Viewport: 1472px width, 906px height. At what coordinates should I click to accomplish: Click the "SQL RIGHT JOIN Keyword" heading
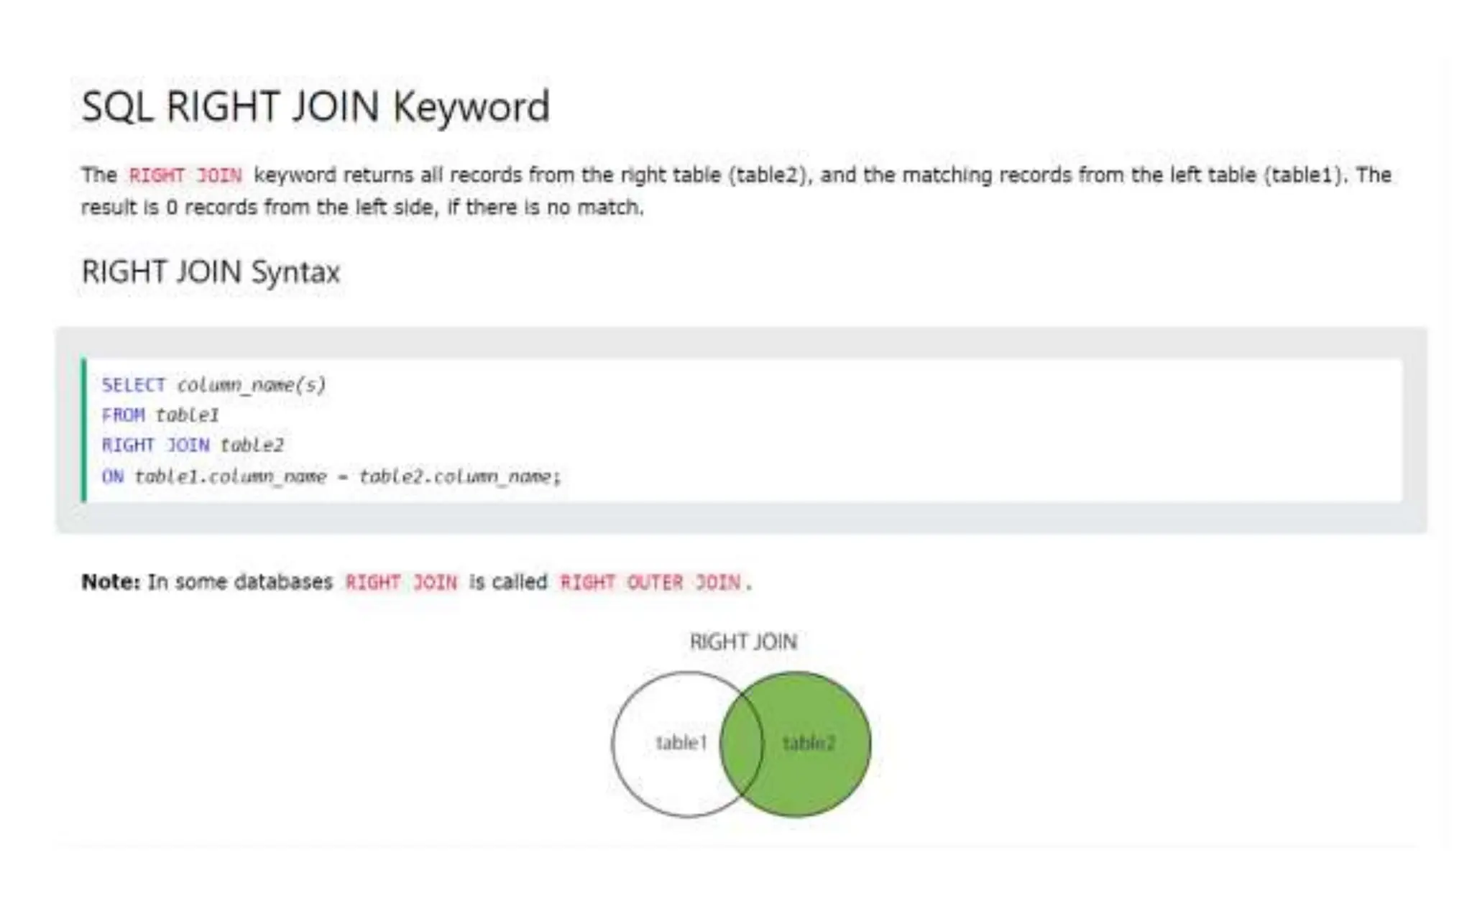(315, 107)
